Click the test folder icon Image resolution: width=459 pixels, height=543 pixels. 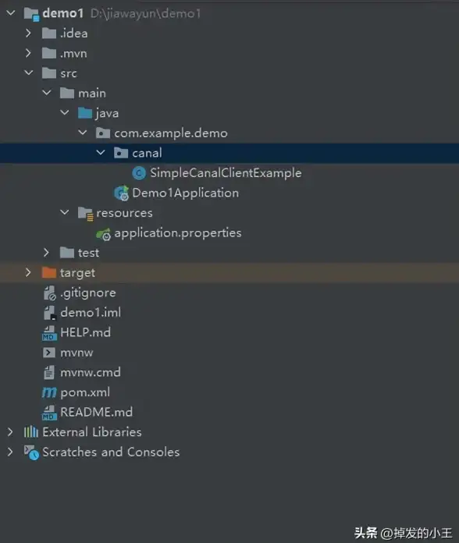click(67, 253)
